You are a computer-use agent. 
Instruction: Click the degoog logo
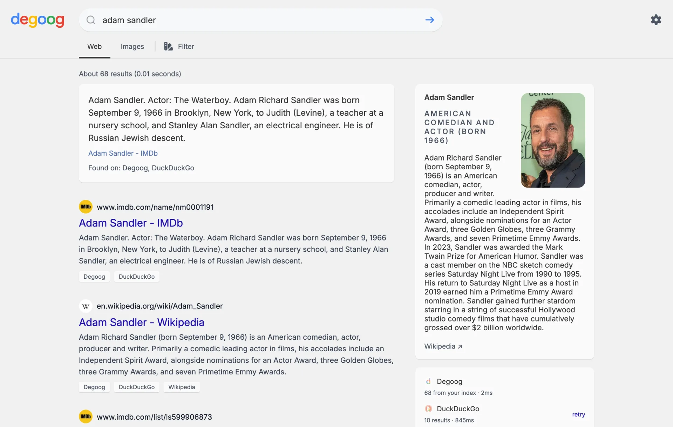click(x=38, y=20)
